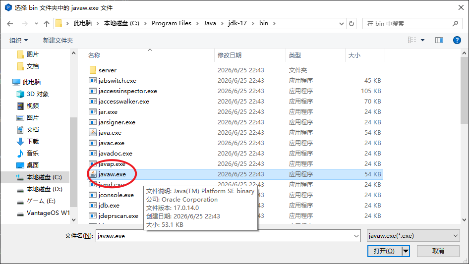Click the search bin input field
The image size is (469, 264).
click(x=408, y=24)
